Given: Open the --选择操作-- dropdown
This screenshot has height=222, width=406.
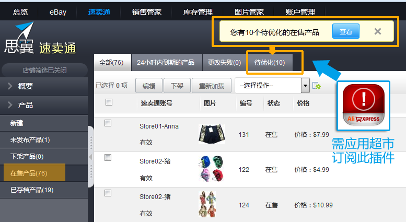Looking at the screenshot, I should coord(272,85).
